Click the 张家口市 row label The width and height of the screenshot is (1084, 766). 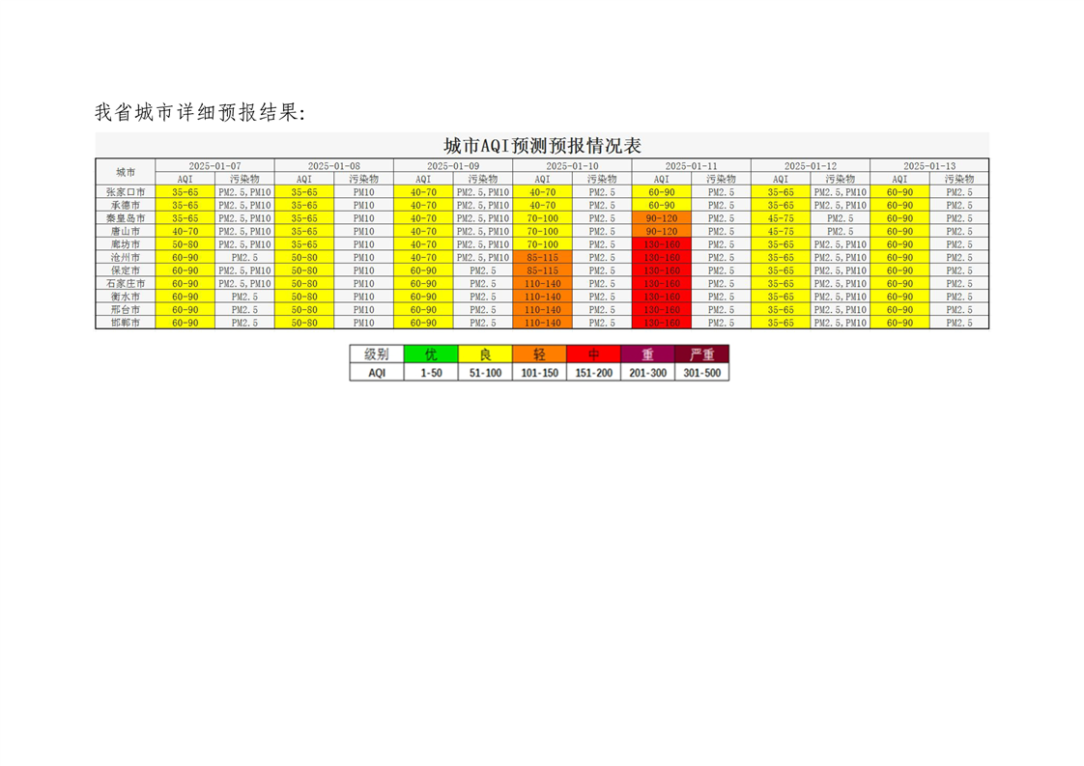pos(126,192)
